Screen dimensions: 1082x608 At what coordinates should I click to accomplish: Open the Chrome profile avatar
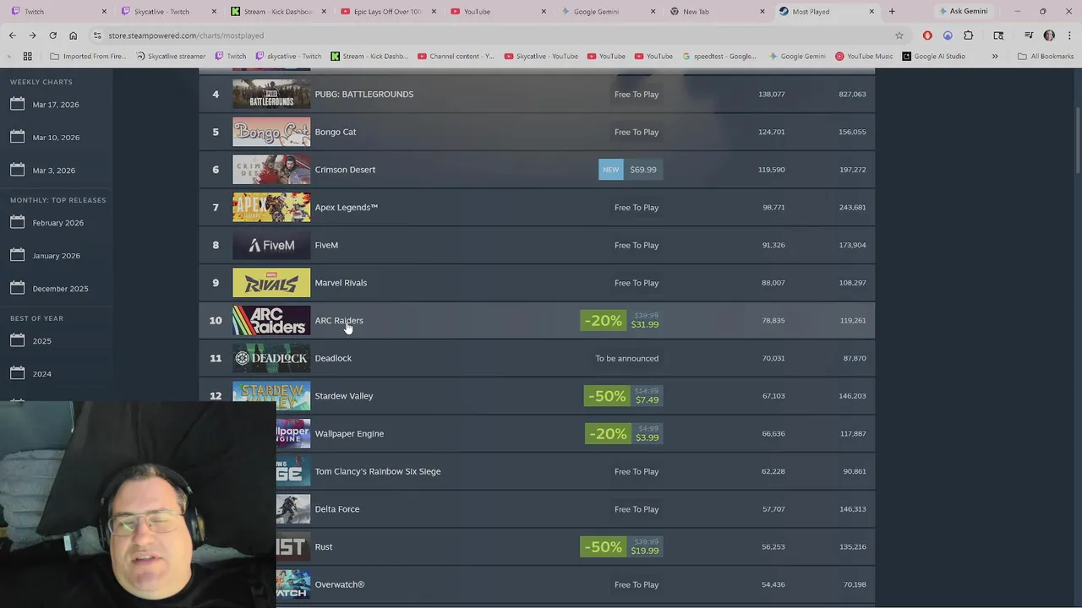point(1049,35)
